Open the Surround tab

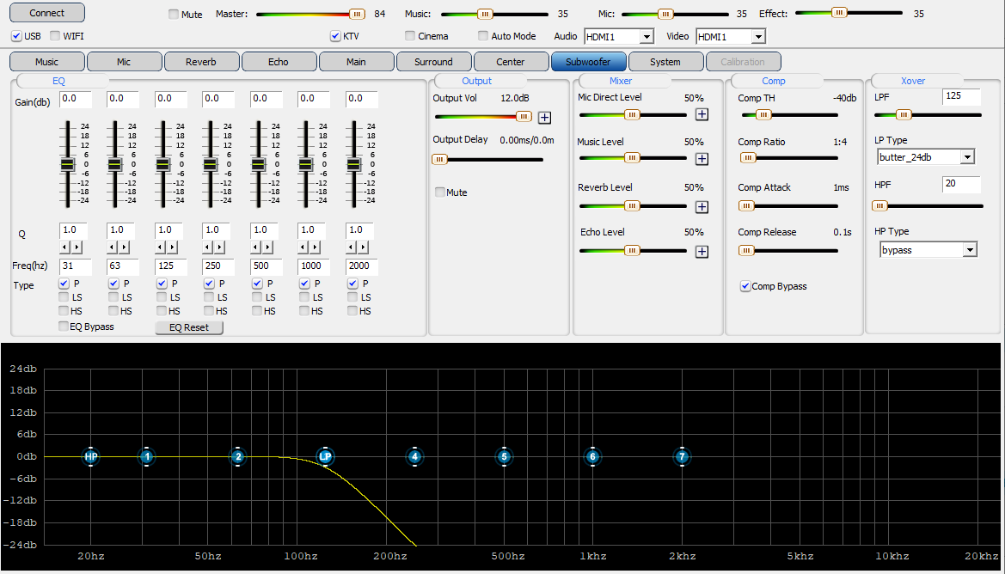(433, 62)
